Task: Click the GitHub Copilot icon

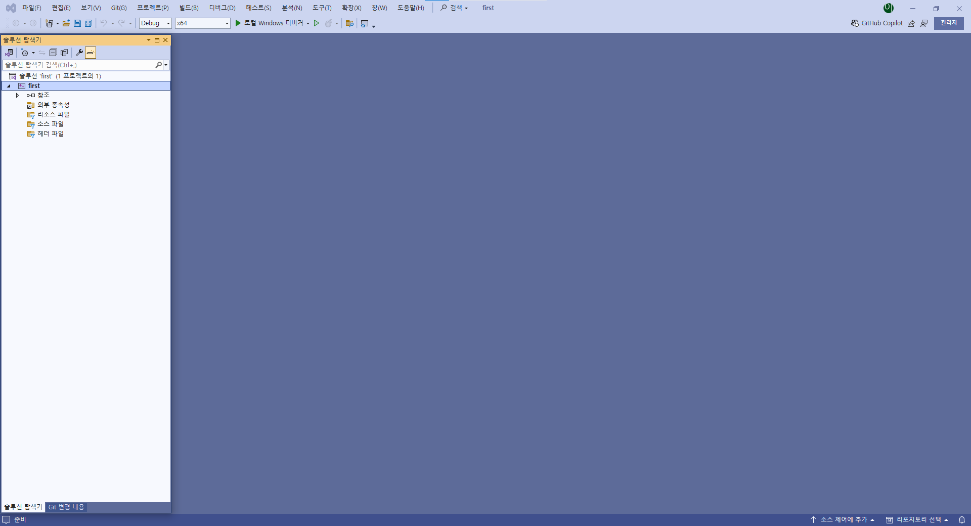Action: (x=855, y=23)
